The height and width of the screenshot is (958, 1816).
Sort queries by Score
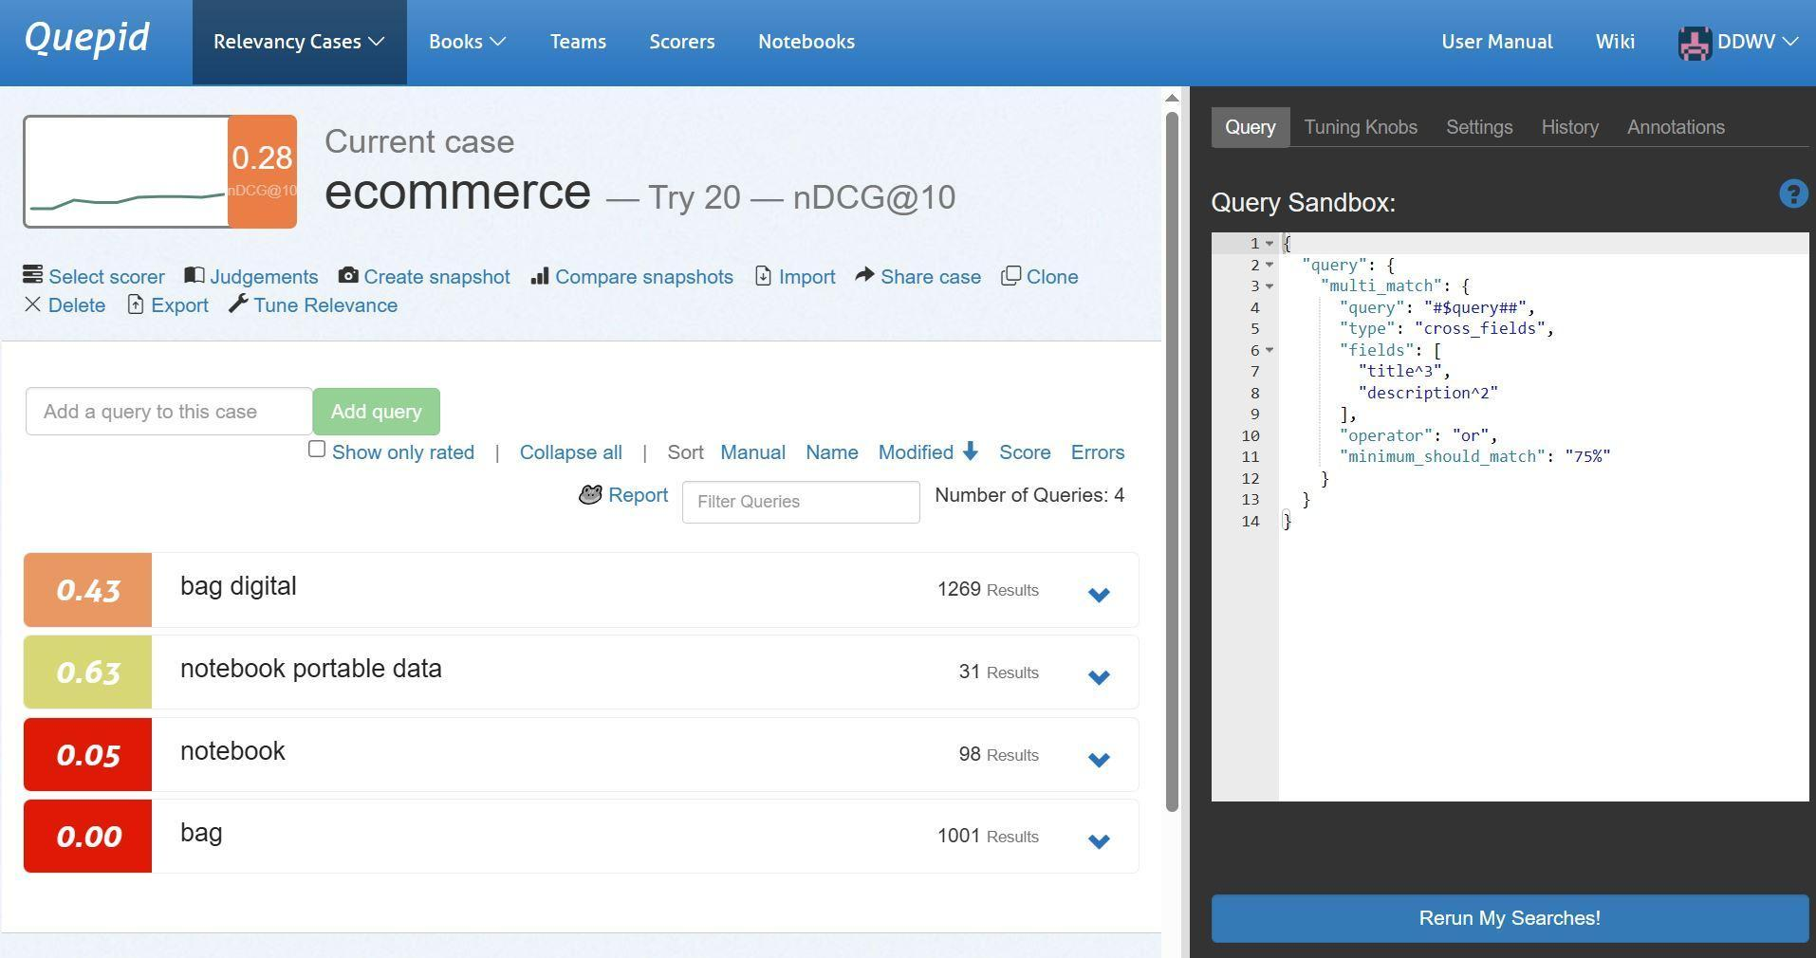[1025, 452]
